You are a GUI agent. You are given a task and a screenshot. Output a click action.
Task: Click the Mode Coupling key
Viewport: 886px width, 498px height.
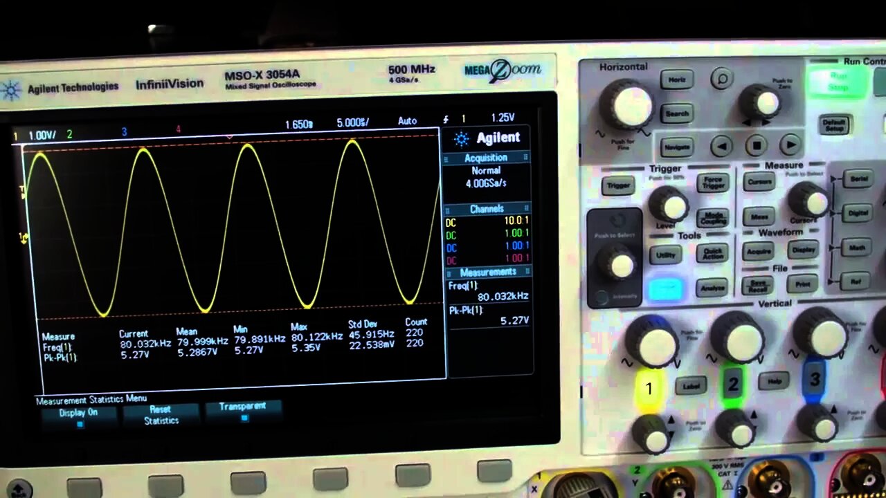click(712, 219)
